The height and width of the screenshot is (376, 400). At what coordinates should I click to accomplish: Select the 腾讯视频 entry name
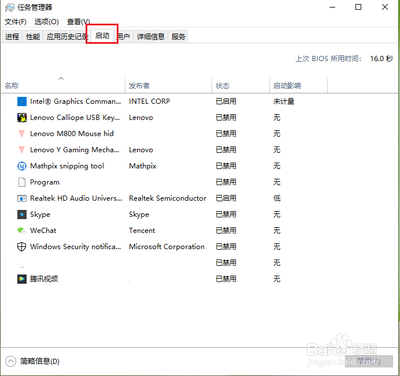click(x=44, y=279)
